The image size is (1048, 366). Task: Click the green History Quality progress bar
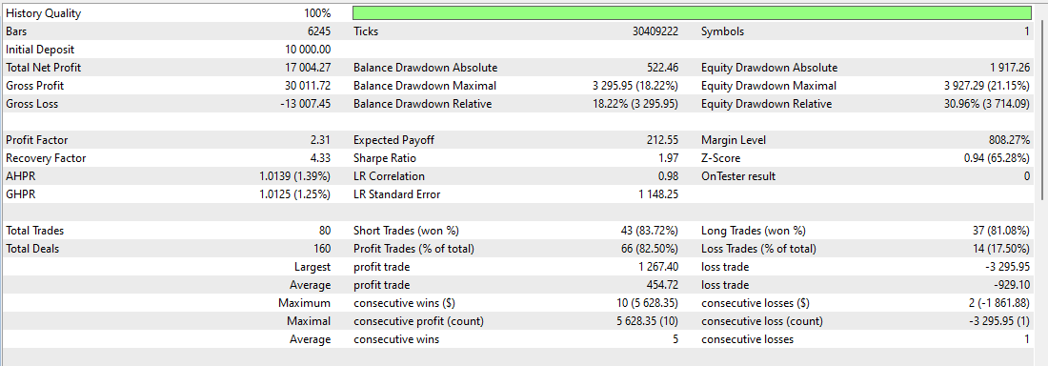pyautogui.click(x=692, y=12)
